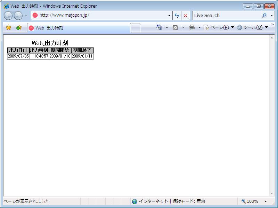Open the ページ(P) menu

(219, 27)
